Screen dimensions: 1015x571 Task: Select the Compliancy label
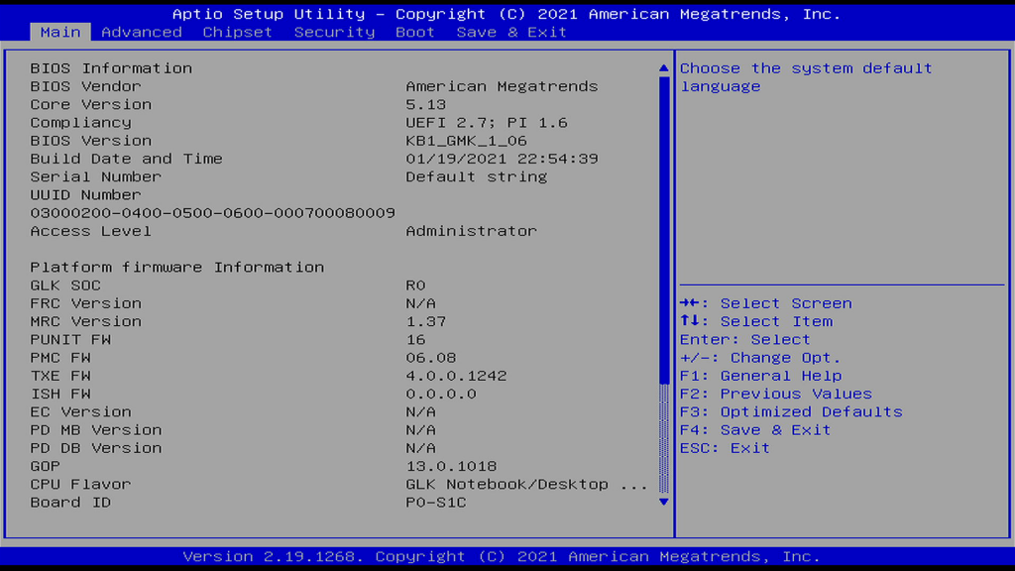[80, 122]
